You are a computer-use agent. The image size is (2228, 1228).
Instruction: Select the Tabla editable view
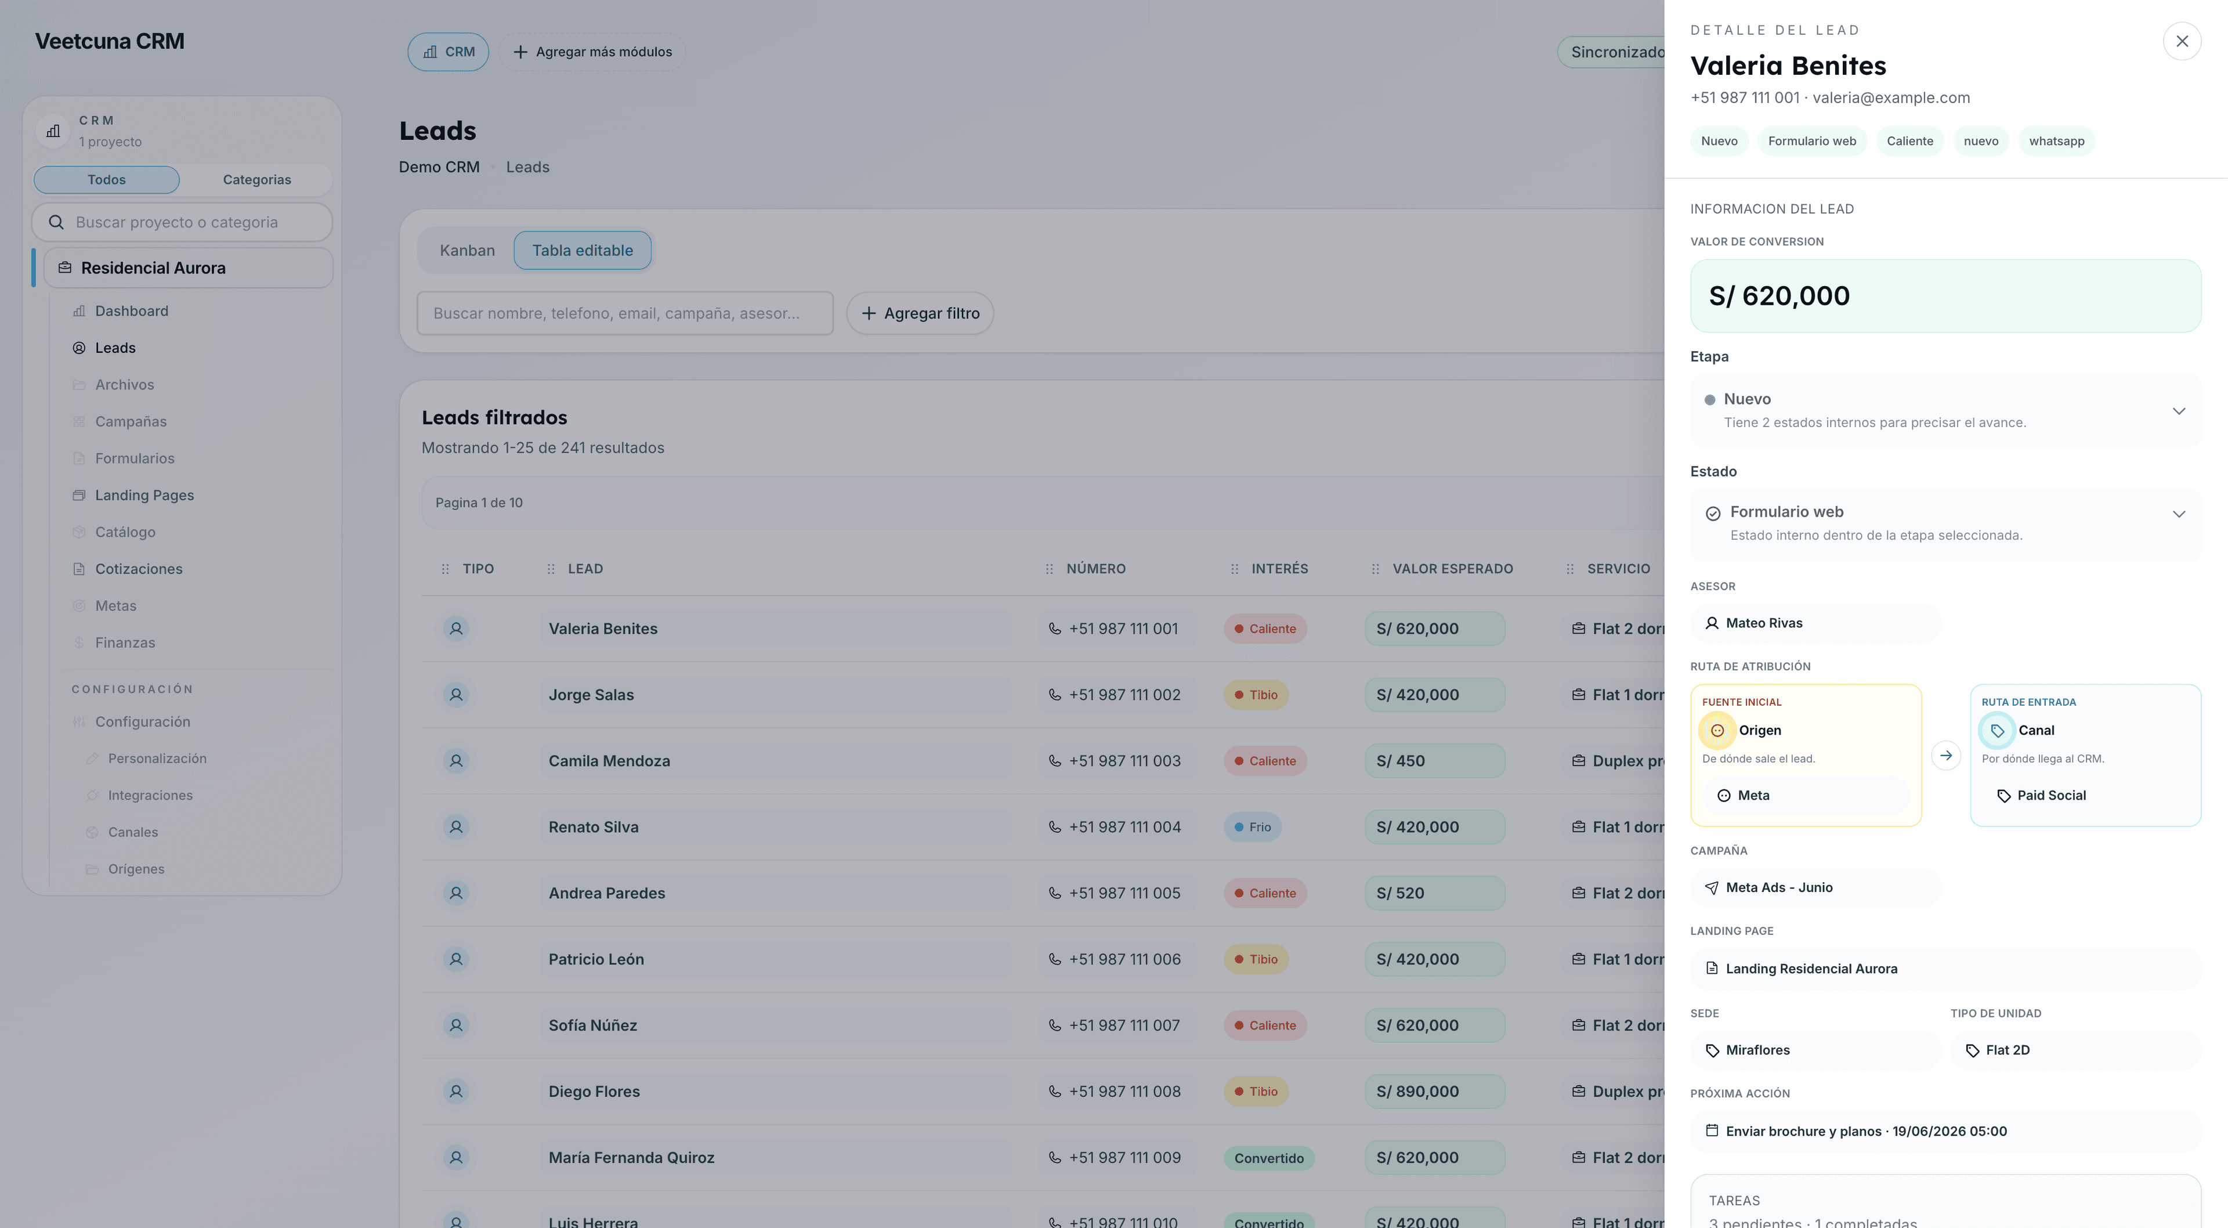coord(582,250)
